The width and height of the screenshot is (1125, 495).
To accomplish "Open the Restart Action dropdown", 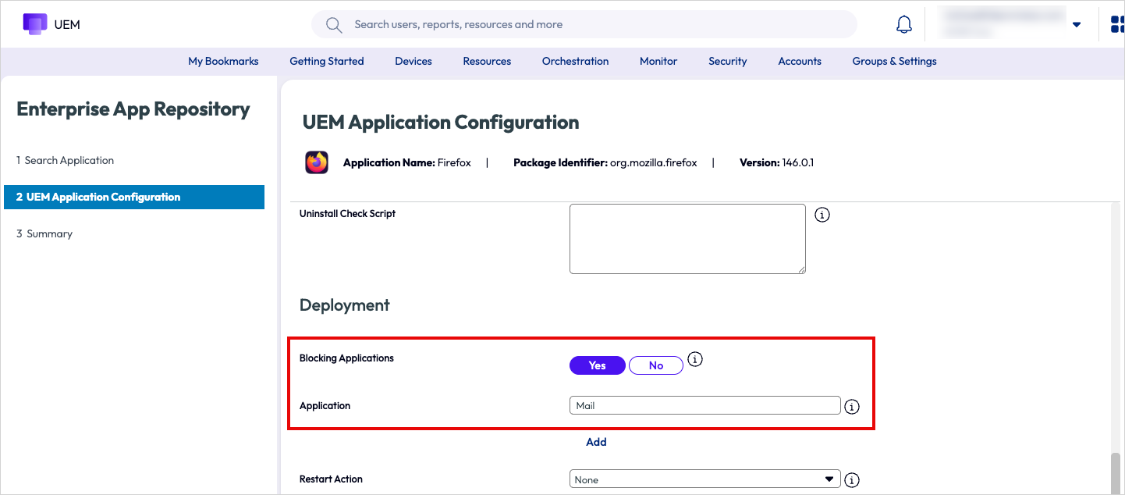I will click(x=705, y=479).
